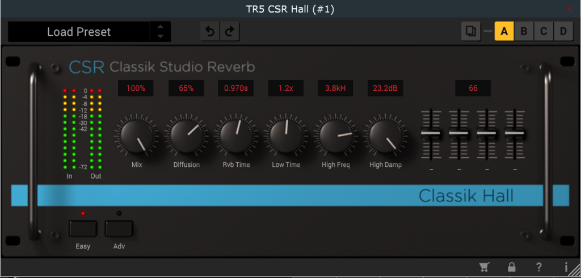
Task: Click the In level meter
Action: [69, 129]
